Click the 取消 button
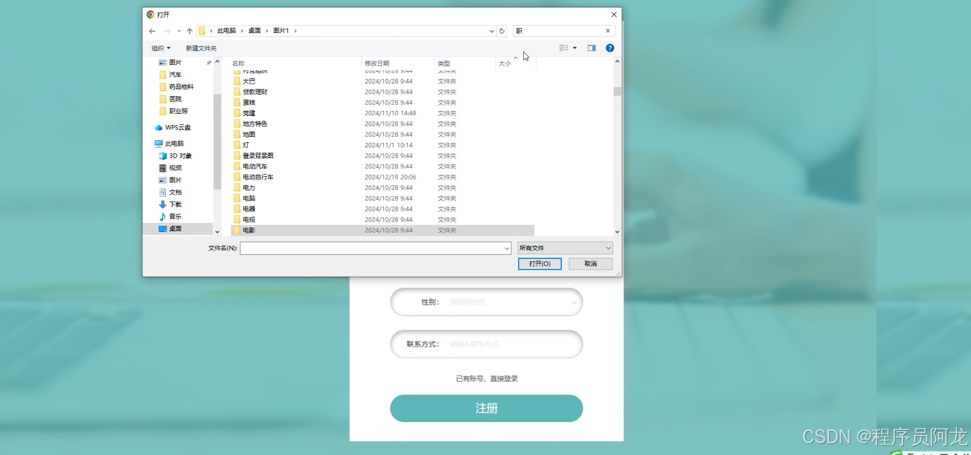Image resolution: width=971 pixels, height=455 pixels. click(590, 264)
